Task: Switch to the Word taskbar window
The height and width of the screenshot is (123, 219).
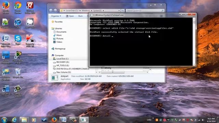Action: tap(64, 120)
